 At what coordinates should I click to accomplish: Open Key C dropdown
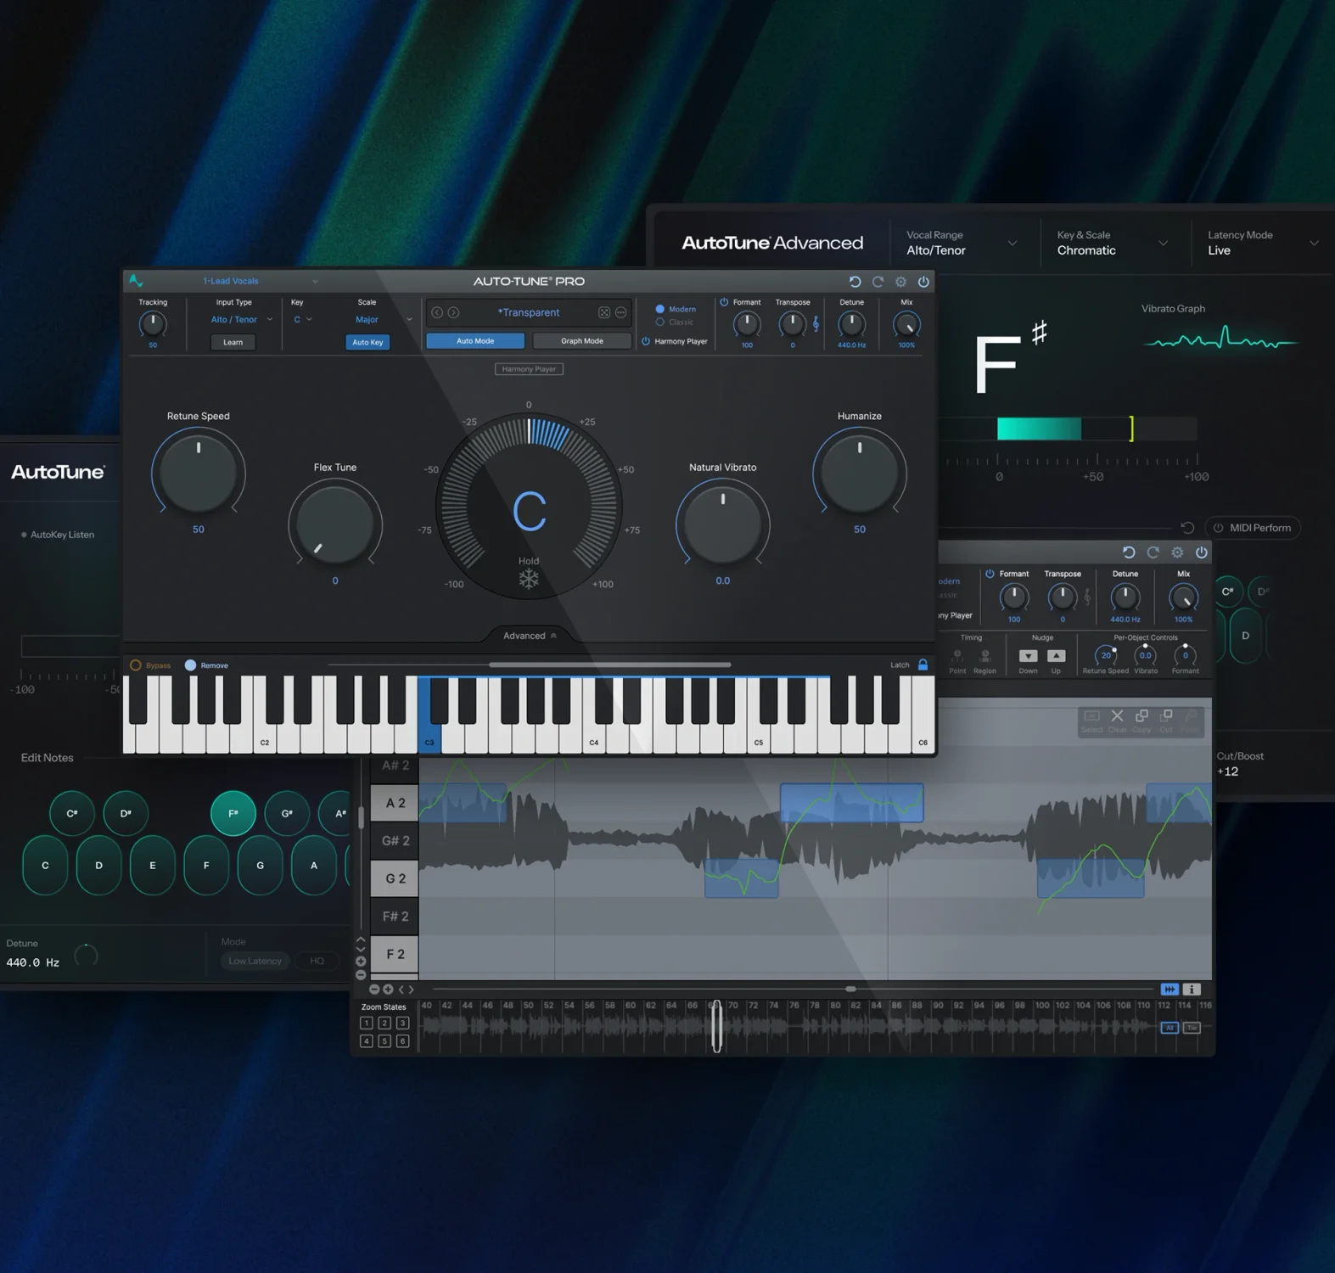303,320
